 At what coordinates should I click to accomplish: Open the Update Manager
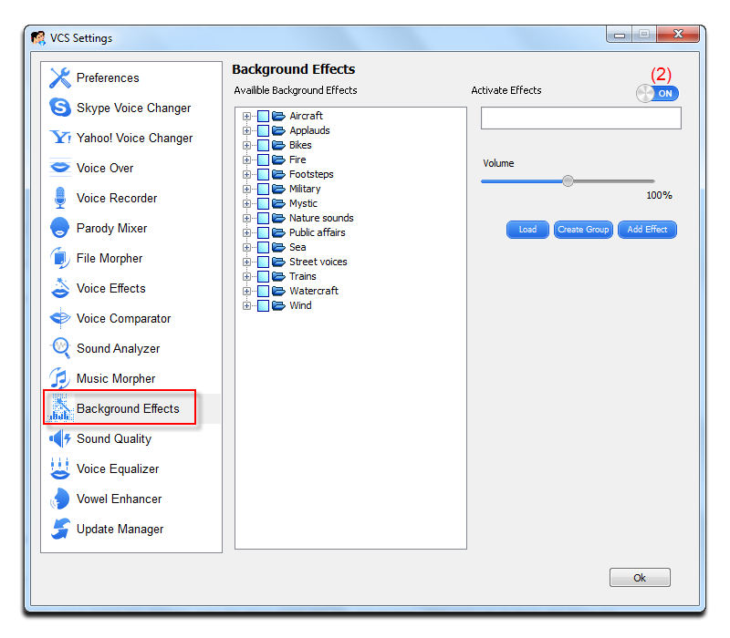(110, 529)
